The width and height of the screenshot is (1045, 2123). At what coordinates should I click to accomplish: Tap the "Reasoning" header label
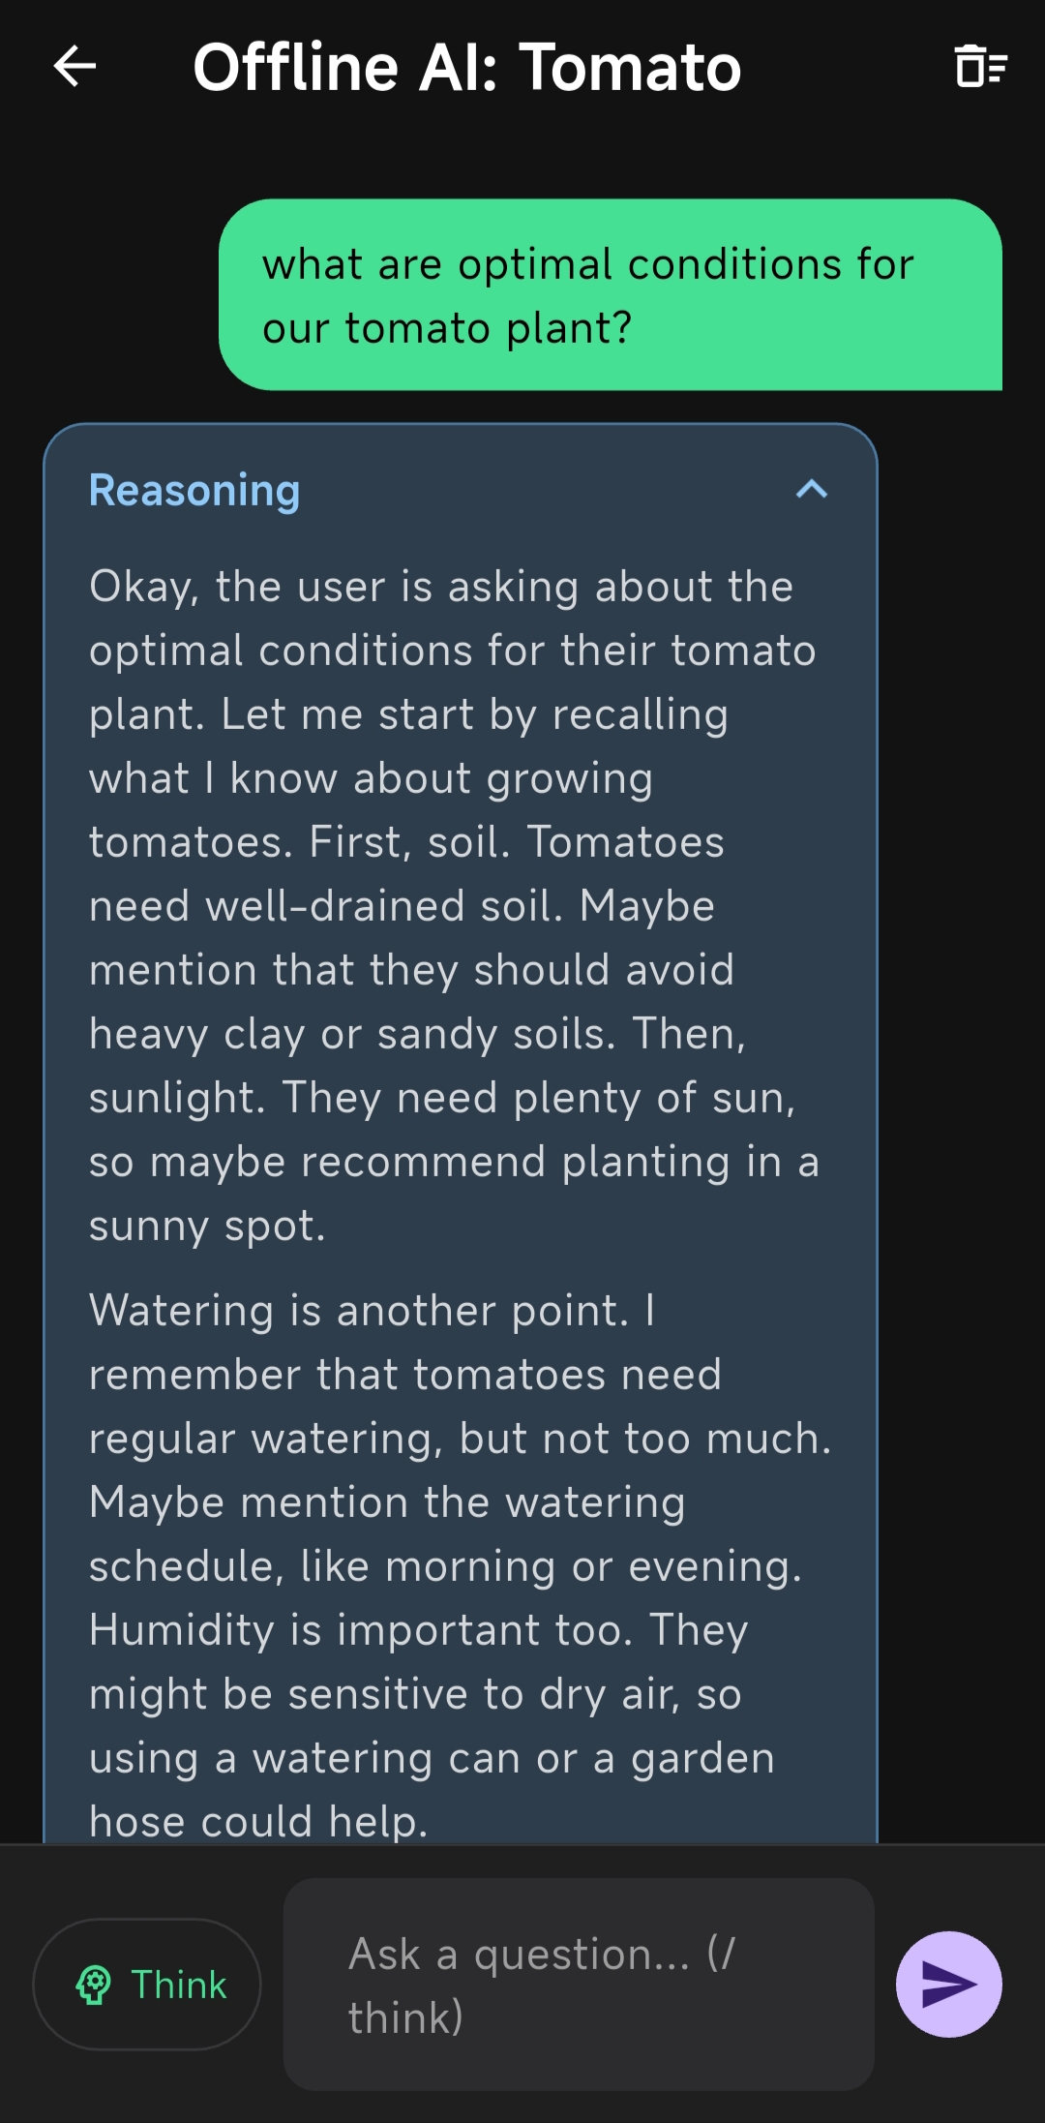194,490
